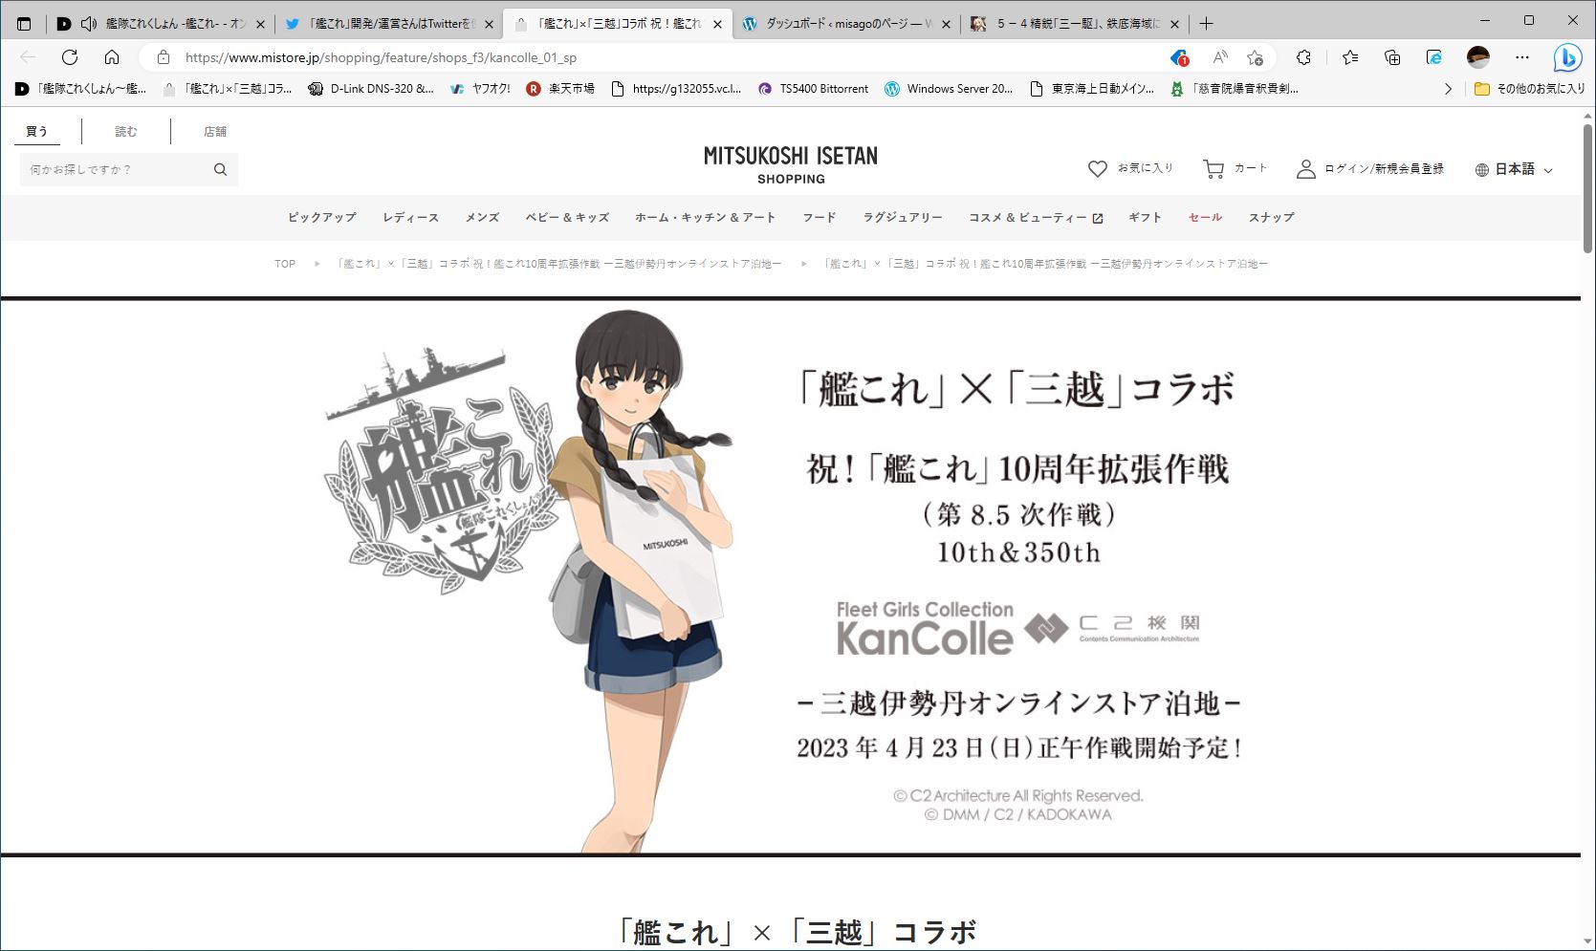
Task: Open メンズ category menu
Action: click(x=482, y=218)
